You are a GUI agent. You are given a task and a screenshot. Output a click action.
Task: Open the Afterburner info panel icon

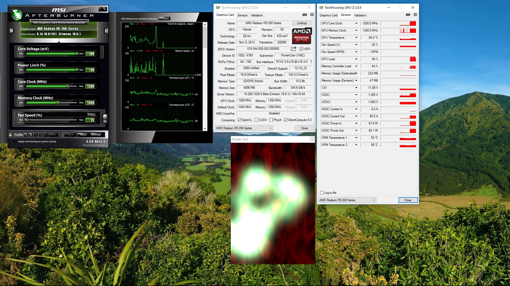point(106,31)
